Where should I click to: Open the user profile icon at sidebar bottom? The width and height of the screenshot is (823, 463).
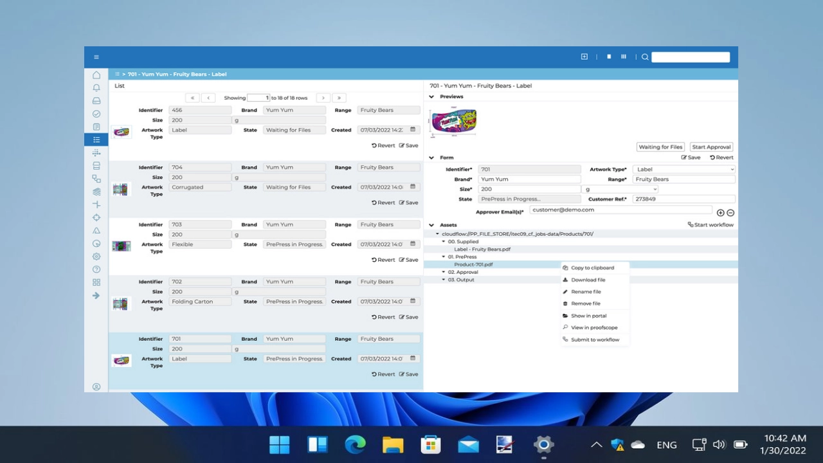pyautogui.click(x=96, y=387)
